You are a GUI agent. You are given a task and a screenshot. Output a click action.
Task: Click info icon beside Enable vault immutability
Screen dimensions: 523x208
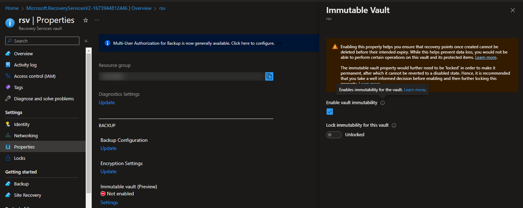coord(383,103)
